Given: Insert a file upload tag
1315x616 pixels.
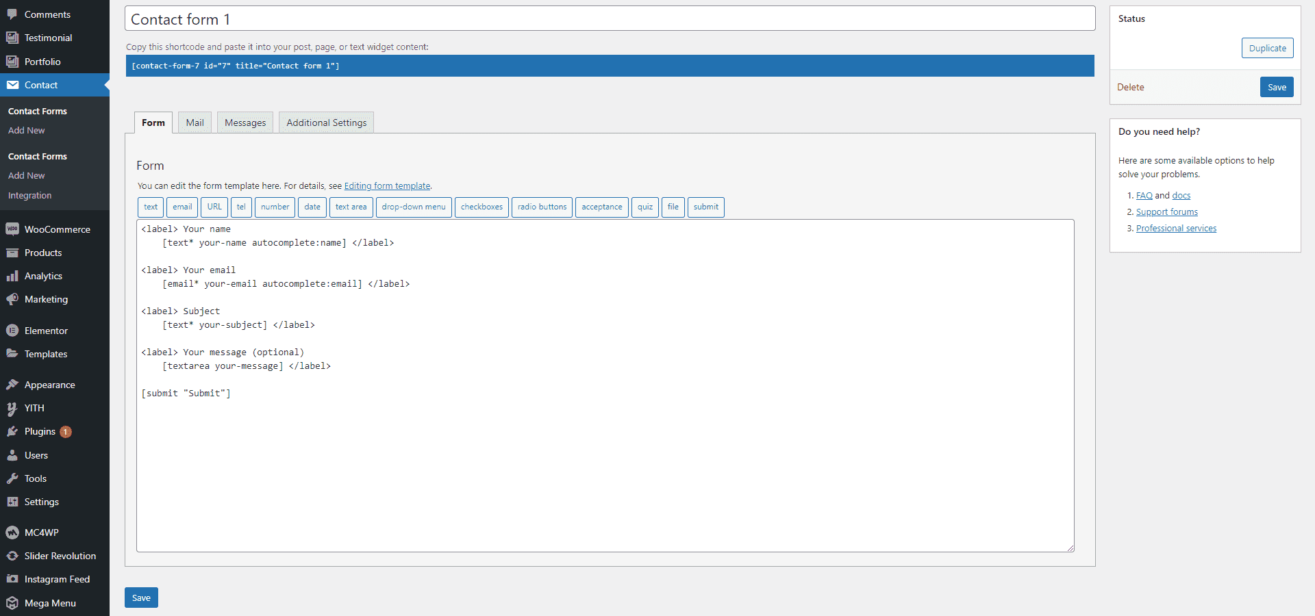Looking at the screenshot, I should [673, 207].
